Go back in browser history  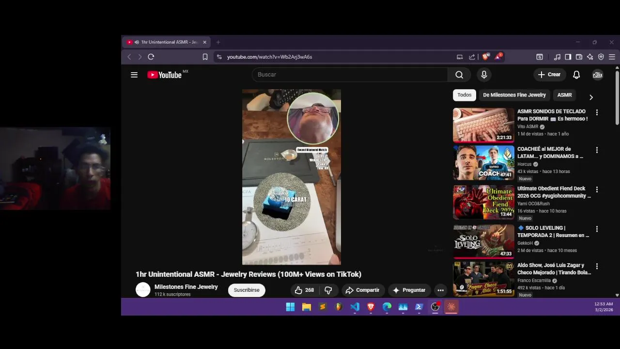pos(129,57)
